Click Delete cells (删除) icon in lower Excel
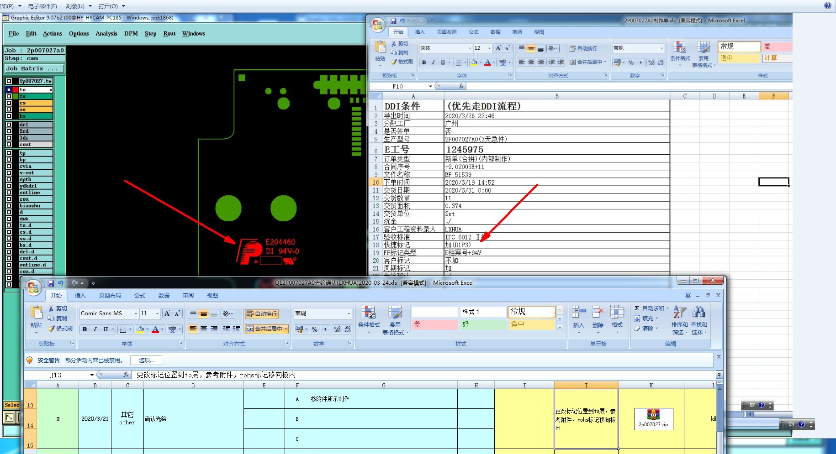The width and height of the screenshot is (836, 454). click(598, 312)
